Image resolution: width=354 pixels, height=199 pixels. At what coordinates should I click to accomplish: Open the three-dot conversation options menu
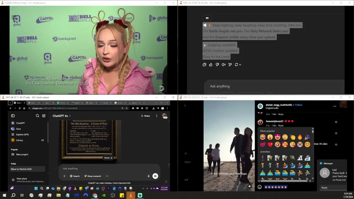click(x=157, y=116)
